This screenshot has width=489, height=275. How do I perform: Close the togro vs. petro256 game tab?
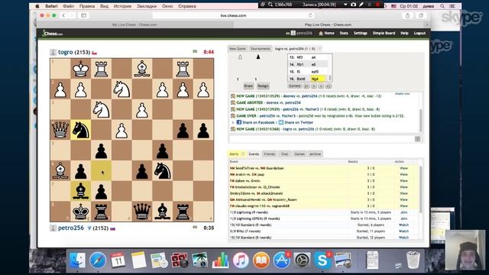pyautogui.click(x=319, y=49)
